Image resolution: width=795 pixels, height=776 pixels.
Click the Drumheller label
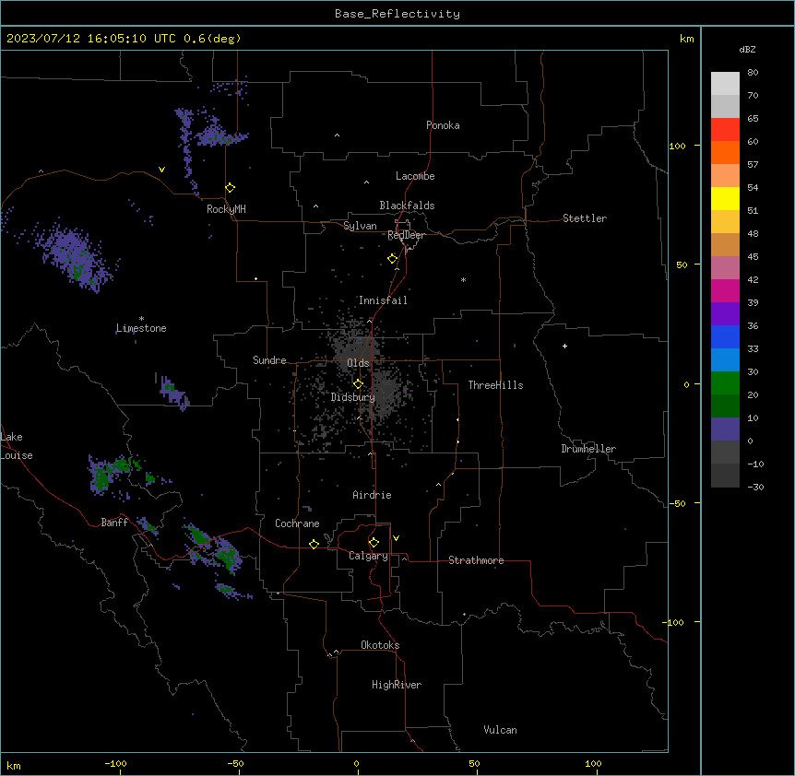point(588,449)
